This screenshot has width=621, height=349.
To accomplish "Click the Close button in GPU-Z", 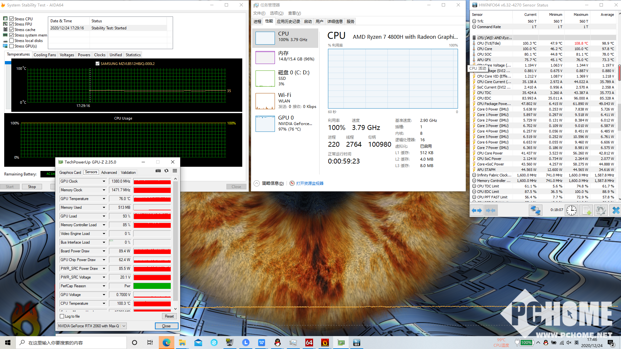I will pyautogui.click(x=166, y=326).
